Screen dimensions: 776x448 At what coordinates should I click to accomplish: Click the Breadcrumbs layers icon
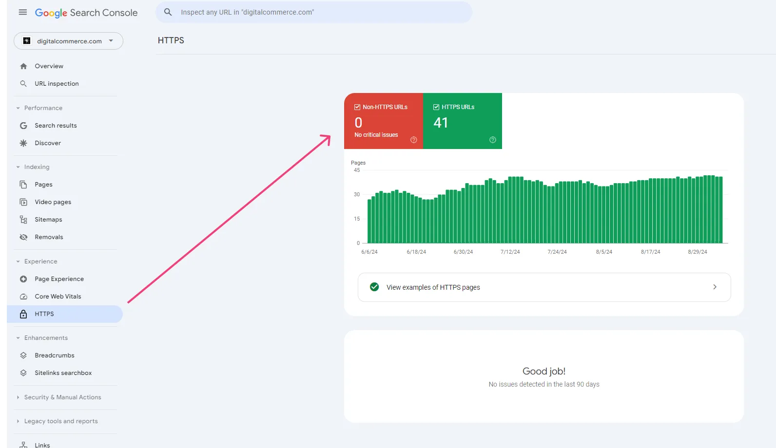pos(23,355)
